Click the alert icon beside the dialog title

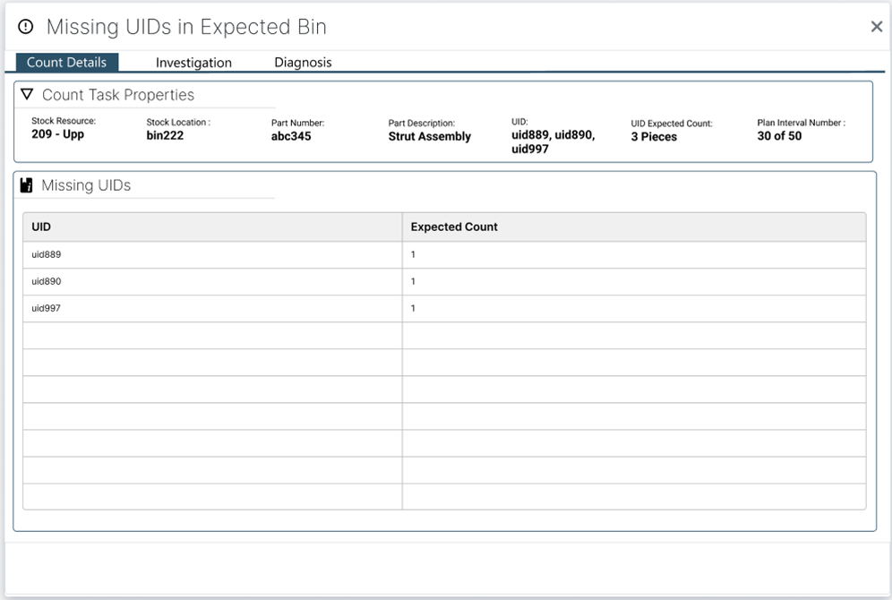coord(24,26)
